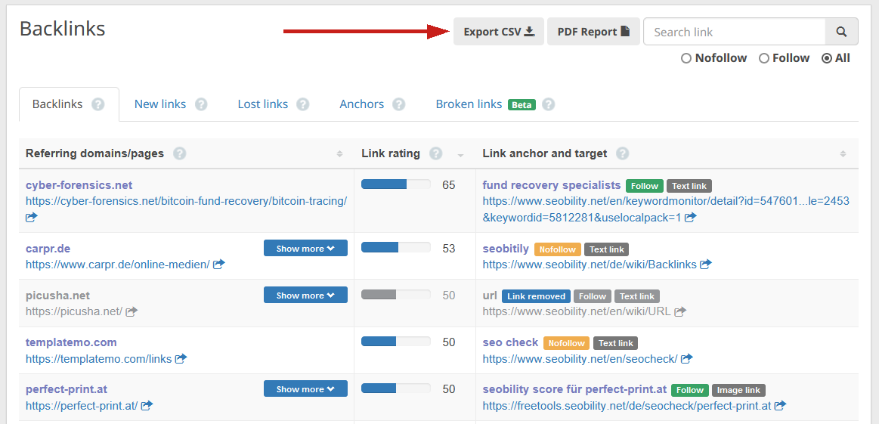Switch to the Anchors tab
Screen dimensions: 879x424
(361, 104)
